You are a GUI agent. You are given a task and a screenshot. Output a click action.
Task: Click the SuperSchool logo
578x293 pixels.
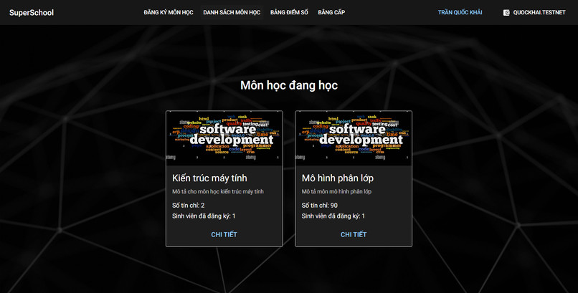[x=32, y=12]
